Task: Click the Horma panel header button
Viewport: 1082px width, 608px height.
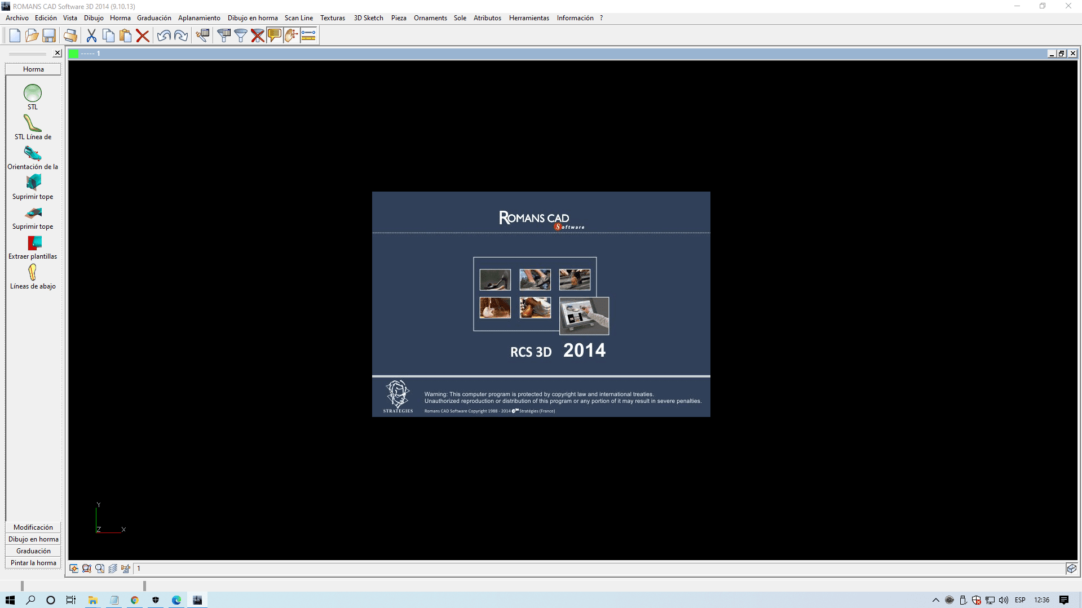Action: (33, 69)
